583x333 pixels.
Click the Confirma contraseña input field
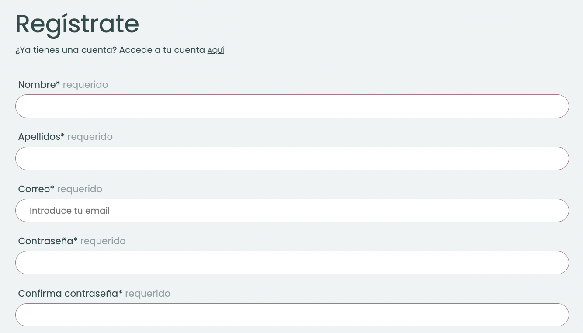point(292,315)
